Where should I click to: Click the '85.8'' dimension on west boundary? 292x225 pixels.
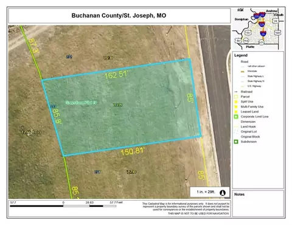coord(57,116)
